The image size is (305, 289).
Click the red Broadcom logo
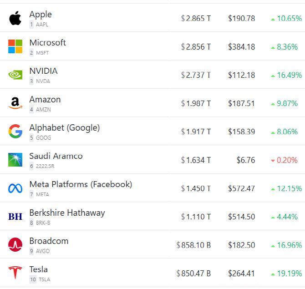click(15, 245)
